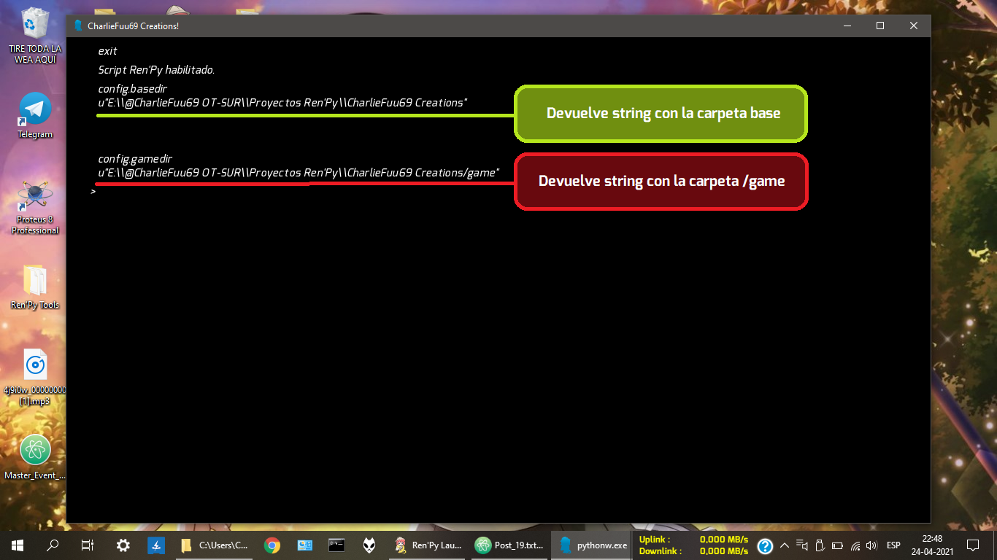Open Google Chrome from the taskbar

pos(272,545)
